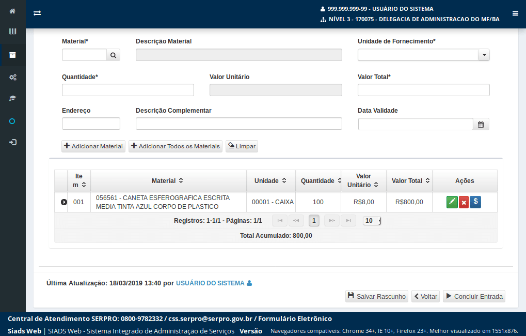Open the hamburger menu at top right

(x=515, y=13)
